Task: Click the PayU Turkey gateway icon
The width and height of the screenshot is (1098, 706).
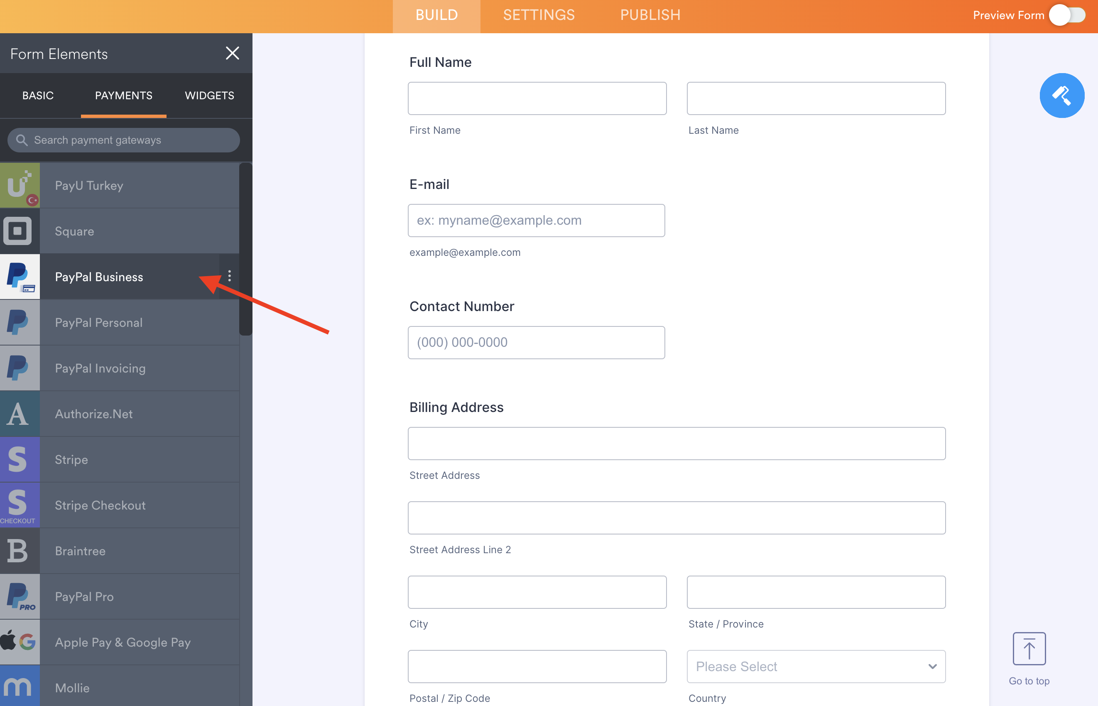Action: coord(20,185)
